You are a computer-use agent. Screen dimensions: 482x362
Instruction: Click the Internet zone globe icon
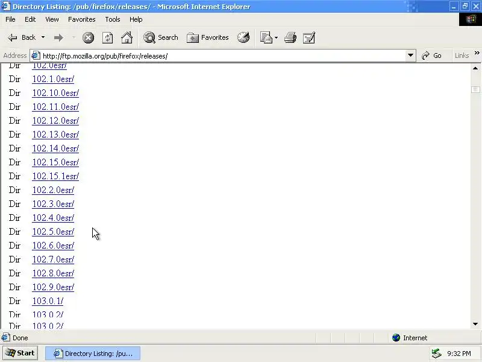(396, 338)
